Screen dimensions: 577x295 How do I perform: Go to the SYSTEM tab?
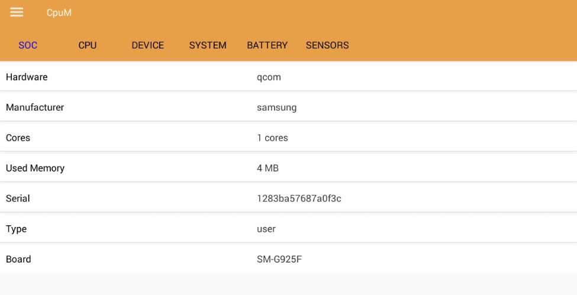[208, 46]
